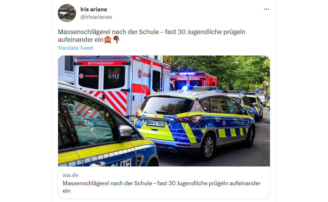328x202 pixels.
Task: Open the three-dot more options menu
Action: tap(266, 9)
